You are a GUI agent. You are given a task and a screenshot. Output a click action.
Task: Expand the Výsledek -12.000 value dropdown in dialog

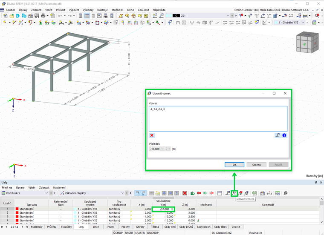click(162, 149)
